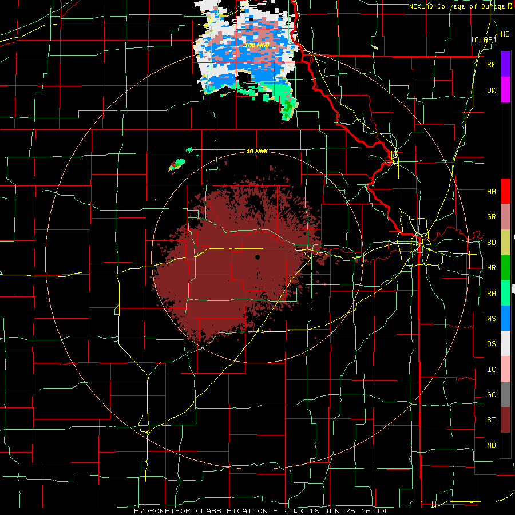Click the RF legend label

click(491, 64)
